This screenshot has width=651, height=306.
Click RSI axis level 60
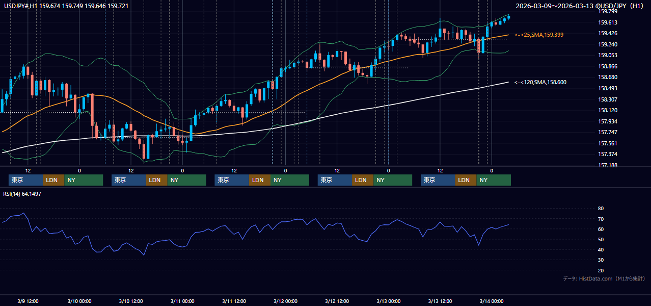click(601, 229)
